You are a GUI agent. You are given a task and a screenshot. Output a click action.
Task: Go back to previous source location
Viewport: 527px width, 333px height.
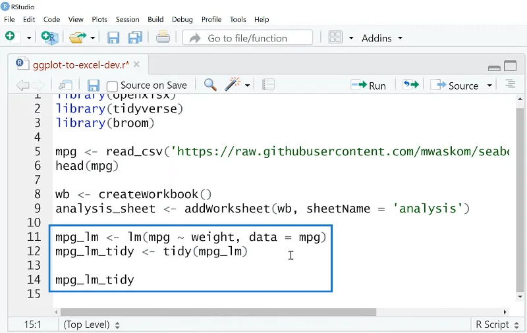[22, 86]
